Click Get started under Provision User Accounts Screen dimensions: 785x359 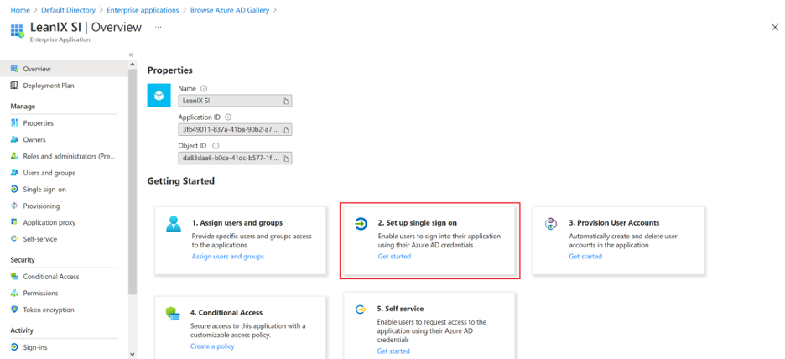585,257
